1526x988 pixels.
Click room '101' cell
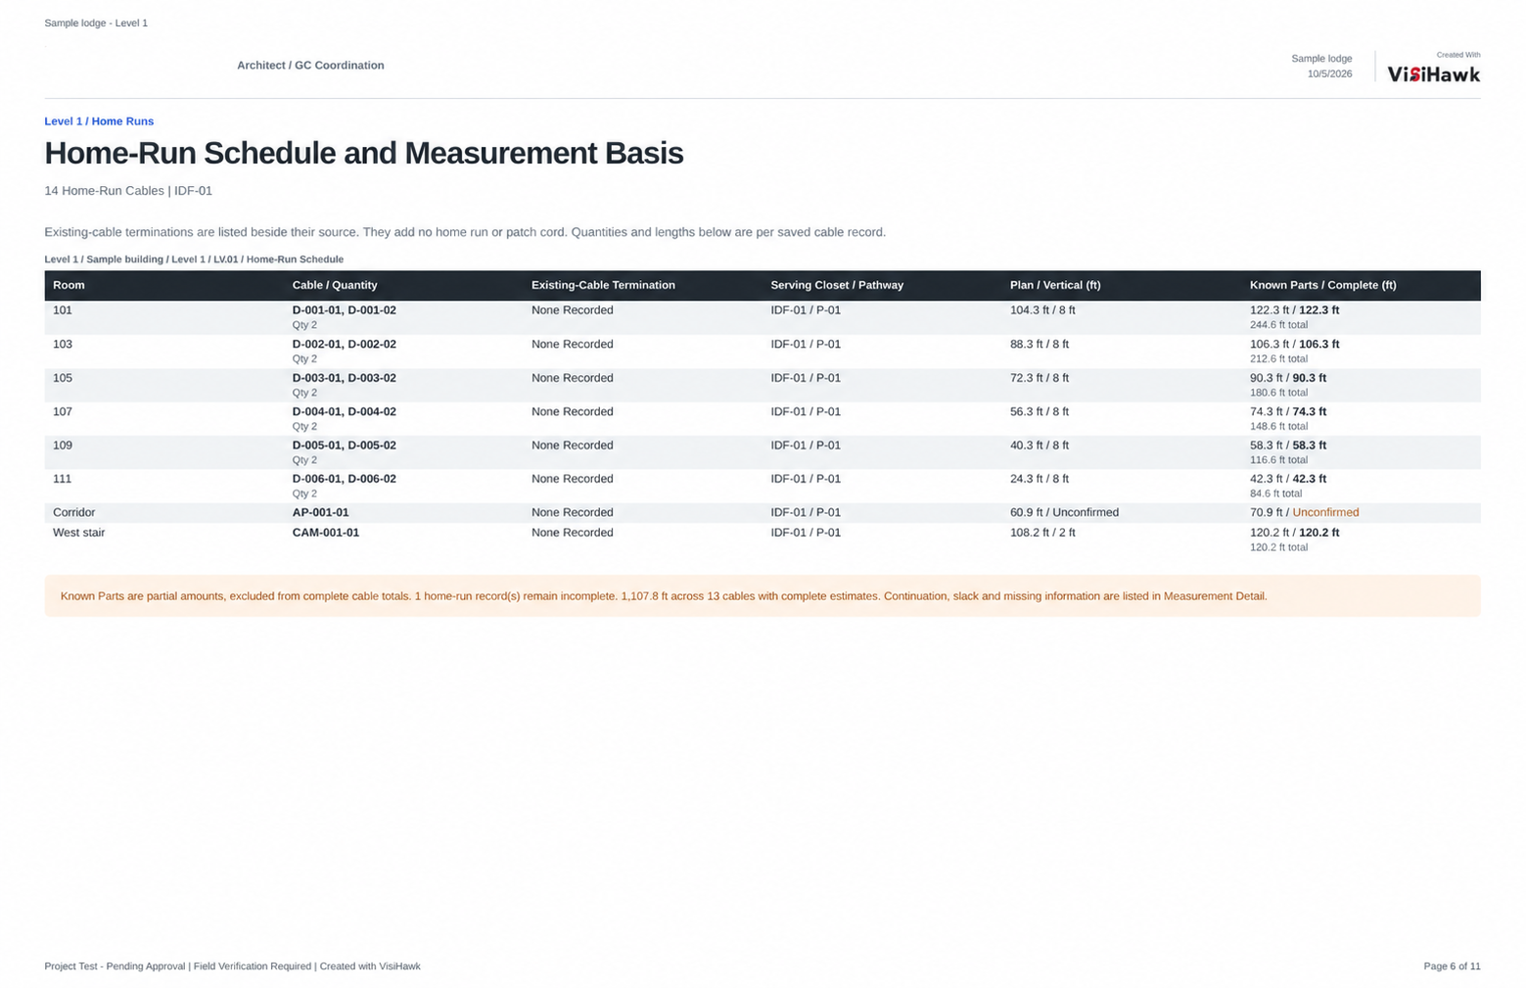click(63, 310)
